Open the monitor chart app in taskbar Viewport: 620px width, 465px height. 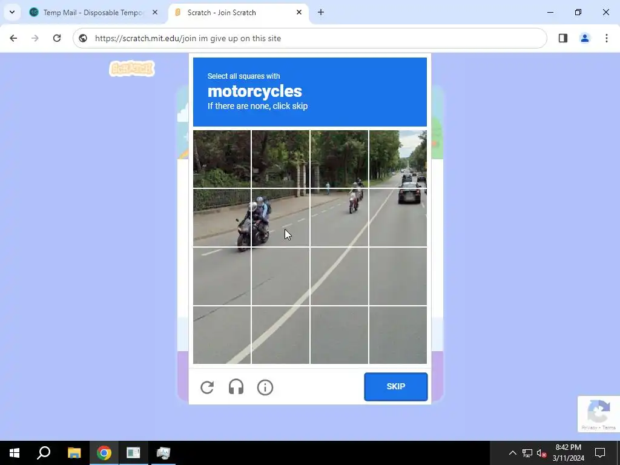pos(163,453)
